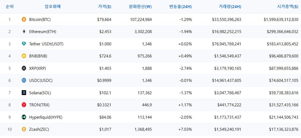Screen dimensions: 301x138
Task: Select Tether volume $76,945,769,241
Action: click(x=227, y=44)
